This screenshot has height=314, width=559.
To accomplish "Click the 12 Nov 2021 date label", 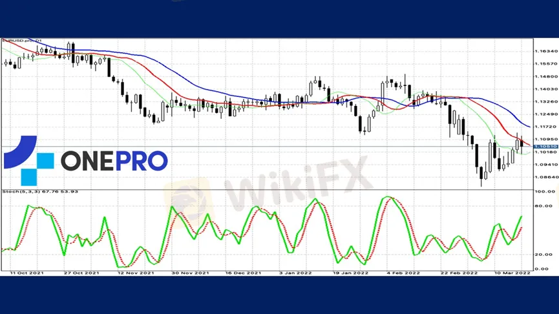I will pos(136,273).
